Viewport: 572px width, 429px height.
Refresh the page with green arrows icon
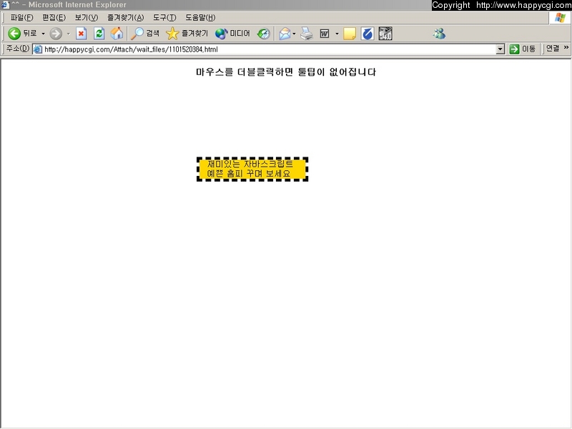[x=99, y=34]
